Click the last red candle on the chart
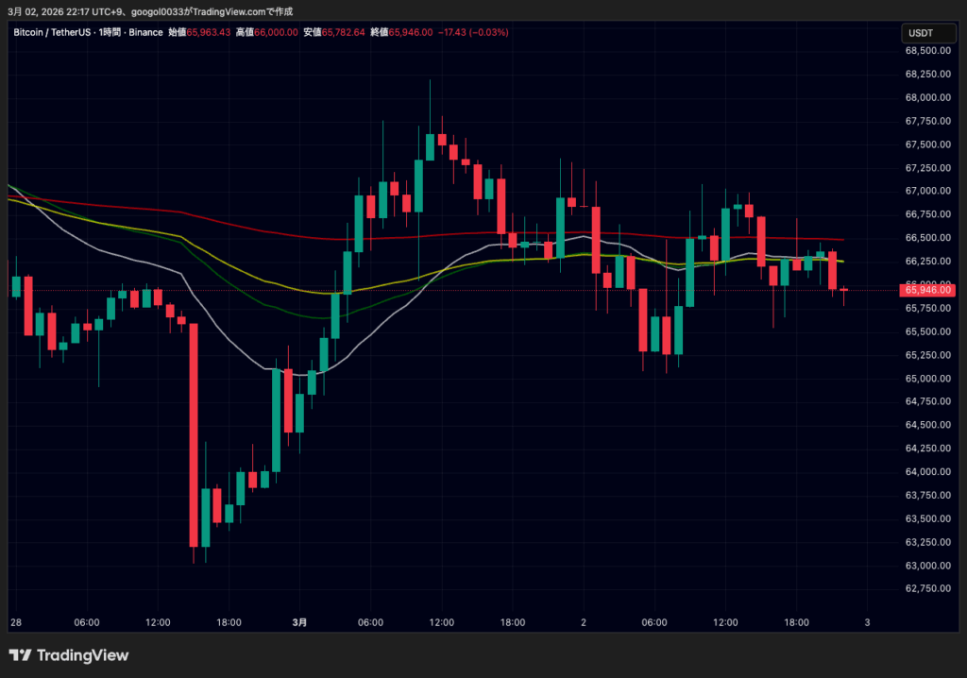The width and height of the screenshot is (967, 678). click(832, 270)
